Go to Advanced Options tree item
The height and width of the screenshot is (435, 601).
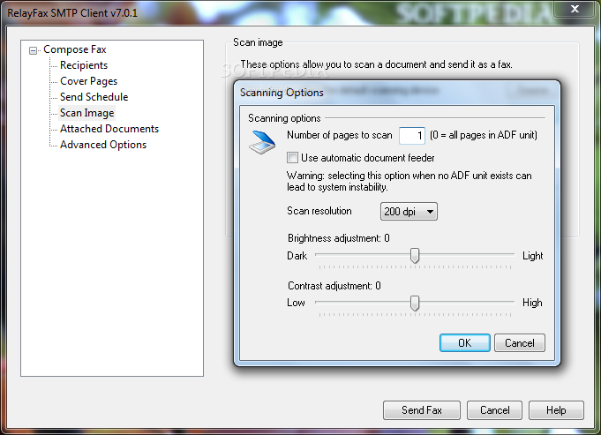pos(103,145)
